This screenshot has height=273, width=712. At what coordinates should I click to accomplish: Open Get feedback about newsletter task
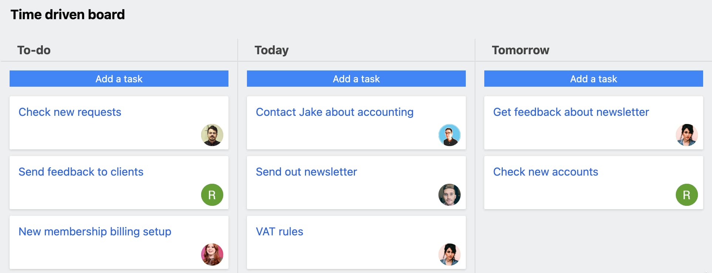point(571,112)
